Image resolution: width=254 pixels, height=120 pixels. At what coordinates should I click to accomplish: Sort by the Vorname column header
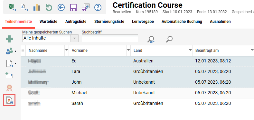80,51
